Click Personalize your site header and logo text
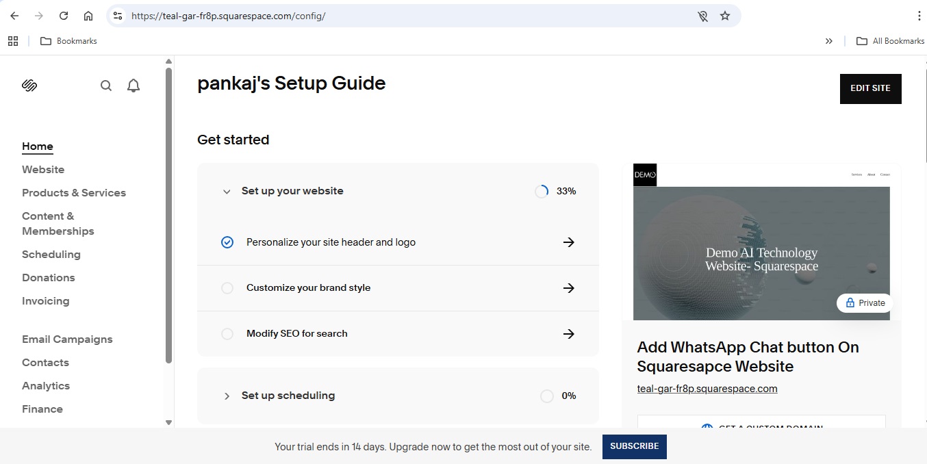927x464 pixels. (331, 242)
